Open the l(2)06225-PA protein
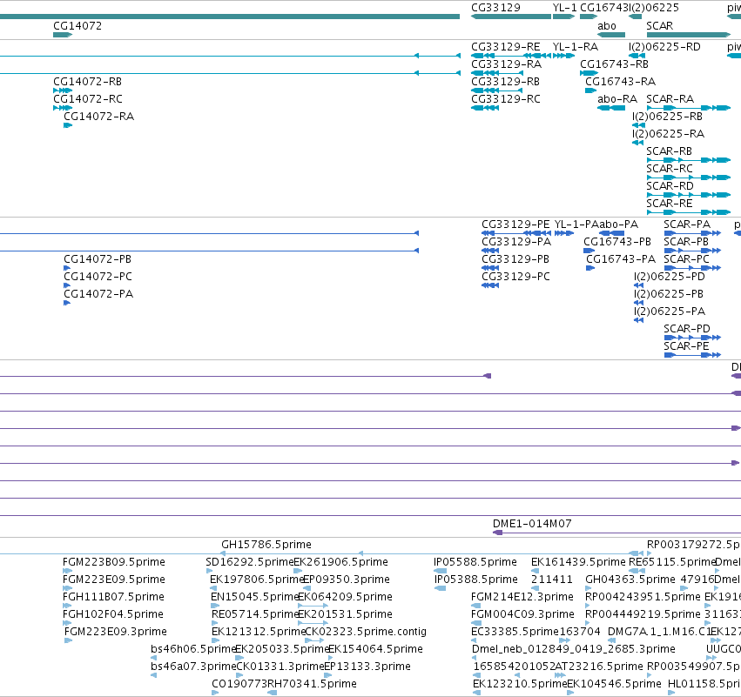Screen dimensions: 741x697 click(670, 312)
